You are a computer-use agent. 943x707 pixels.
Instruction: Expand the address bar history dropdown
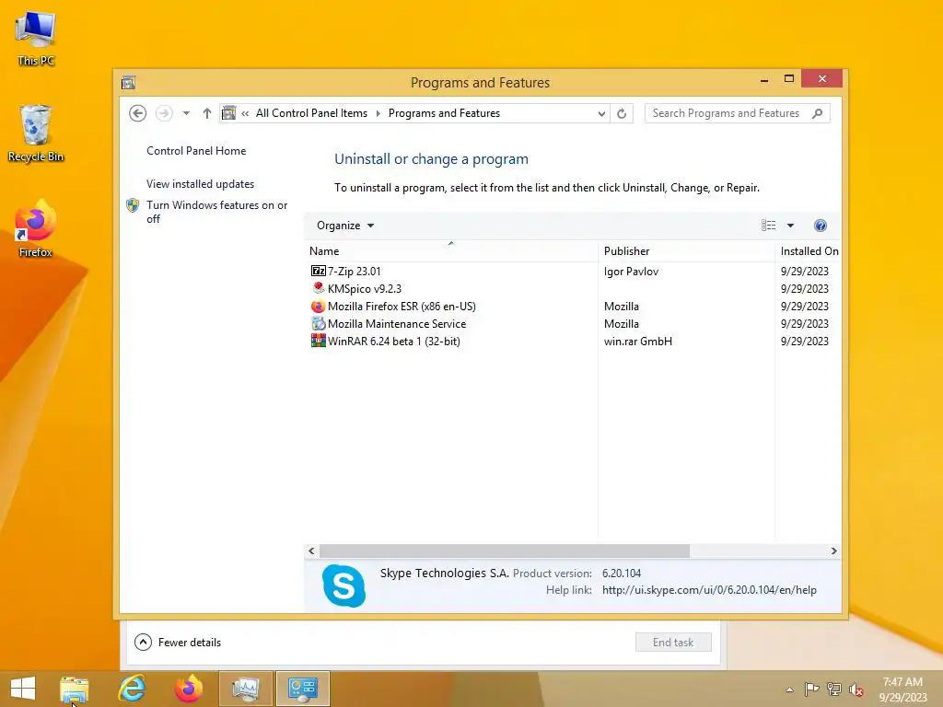click(600, 113)
